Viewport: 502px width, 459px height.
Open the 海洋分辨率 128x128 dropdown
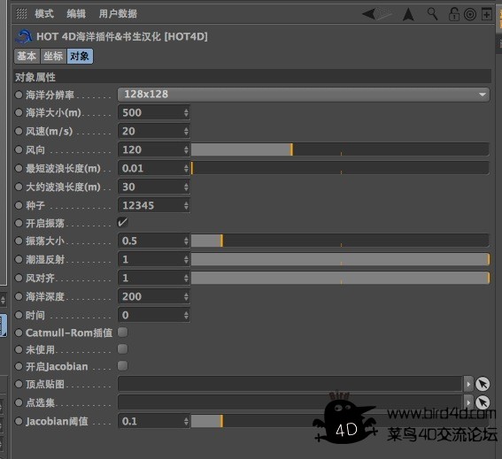tap(304, 95)
